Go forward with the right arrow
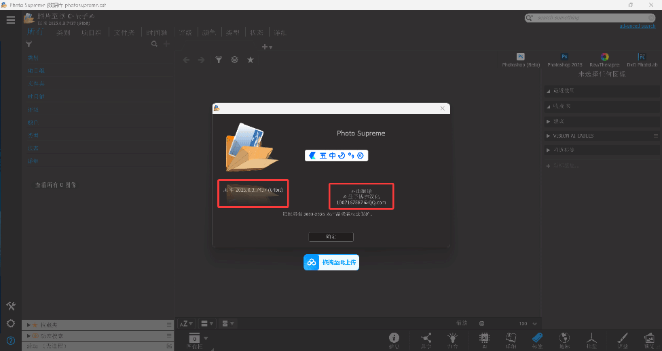 (202, 60)
